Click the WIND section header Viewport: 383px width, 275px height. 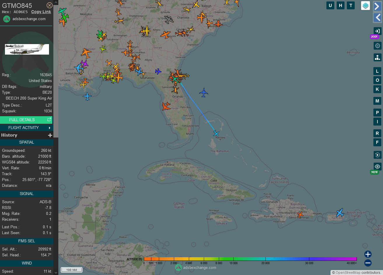[x=27, y=263]
